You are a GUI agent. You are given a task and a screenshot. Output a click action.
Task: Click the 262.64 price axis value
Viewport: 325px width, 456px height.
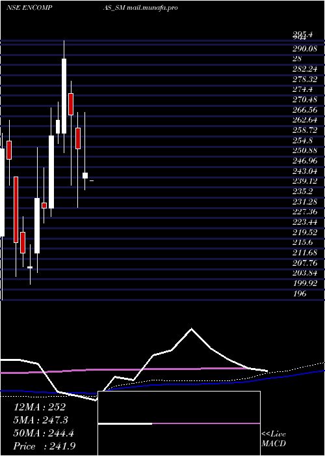(305, 120)
